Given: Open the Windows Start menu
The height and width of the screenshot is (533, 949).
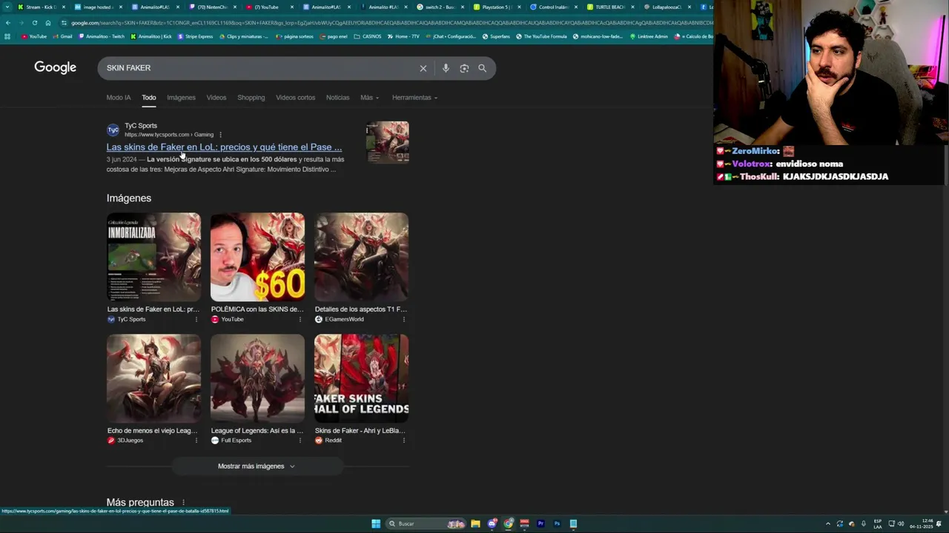Looking at the screenshot, I should coord(376,524).
